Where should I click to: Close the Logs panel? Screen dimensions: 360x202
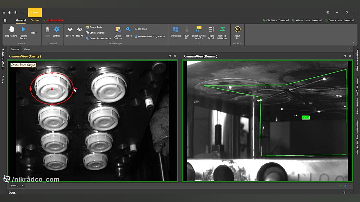pos(350,193)
